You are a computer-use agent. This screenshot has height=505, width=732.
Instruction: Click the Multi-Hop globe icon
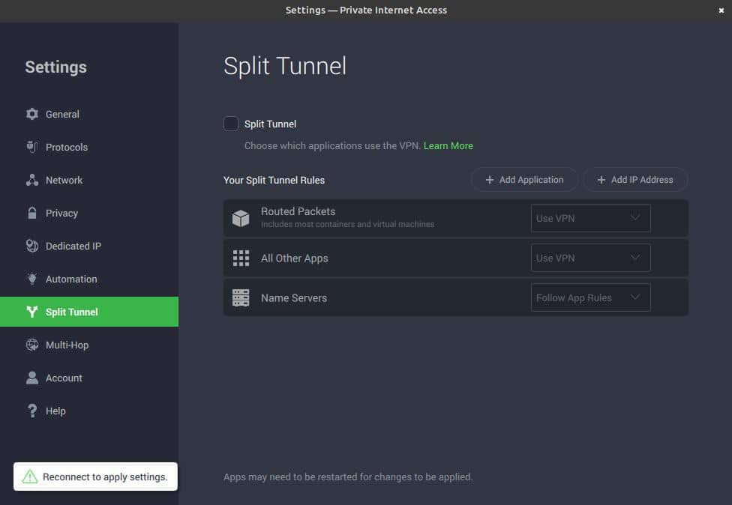(x=32, y=345)
